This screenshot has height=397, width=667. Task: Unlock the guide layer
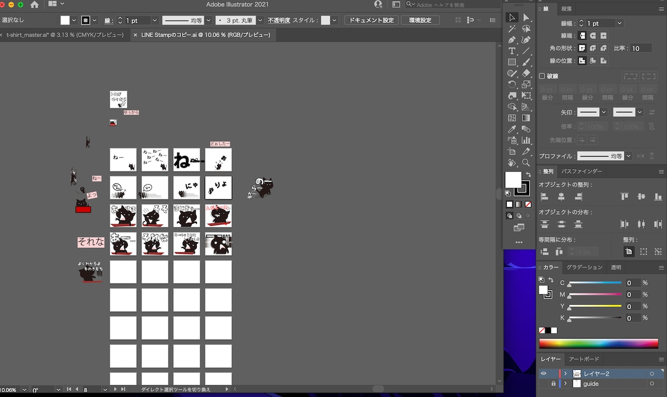click(x=553, y=384)
